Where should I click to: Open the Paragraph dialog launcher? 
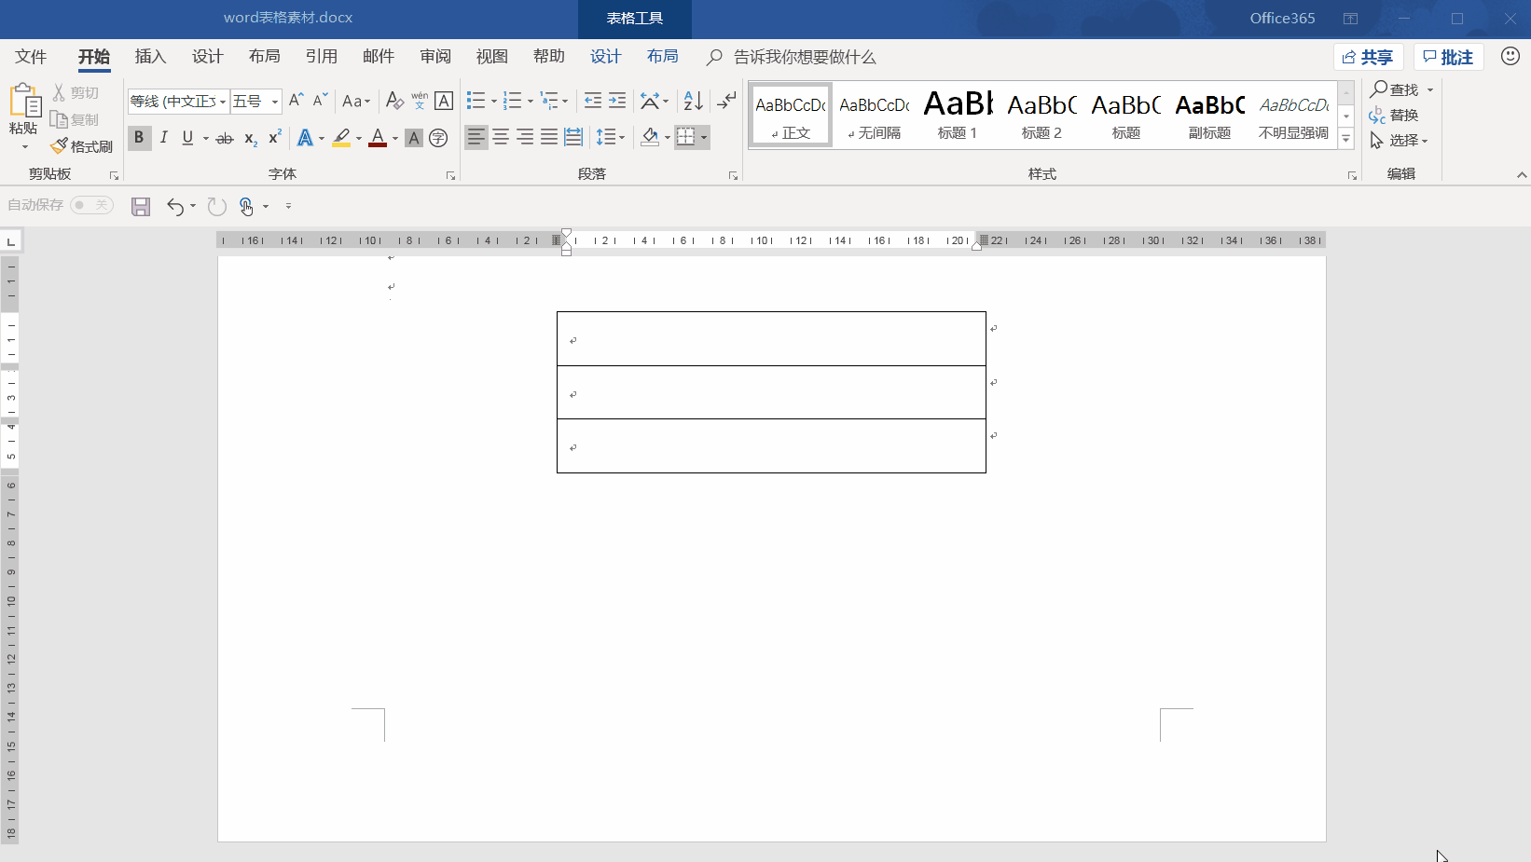point(733,175)
